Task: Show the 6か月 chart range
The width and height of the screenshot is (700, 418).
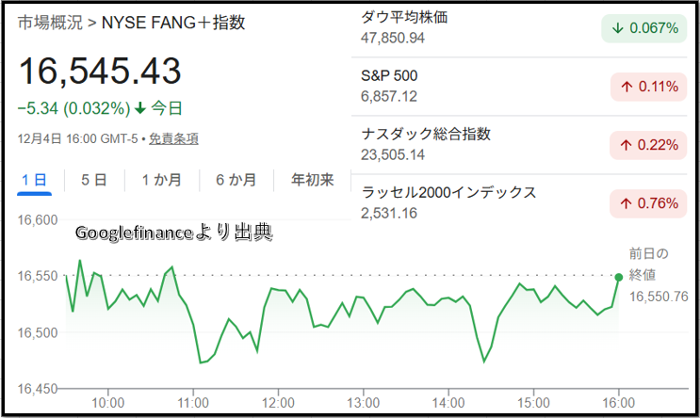Action: click(x=237, y=180)
